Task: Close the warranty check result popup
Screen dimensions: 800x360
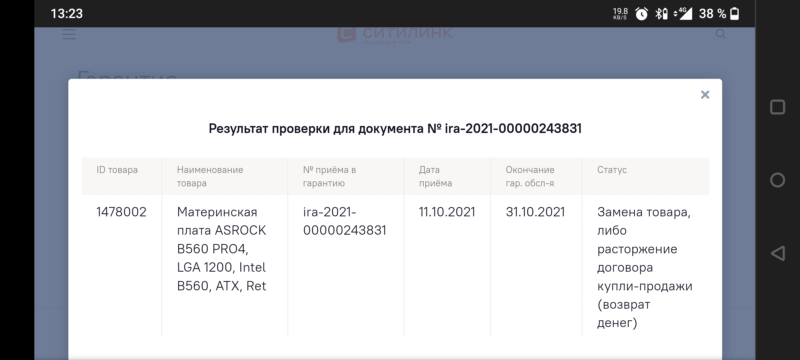Action: coord(705,95)
